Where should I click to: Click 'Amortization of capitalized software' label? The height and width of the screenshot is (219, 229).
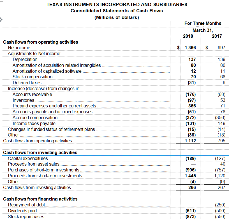(47, 71)
